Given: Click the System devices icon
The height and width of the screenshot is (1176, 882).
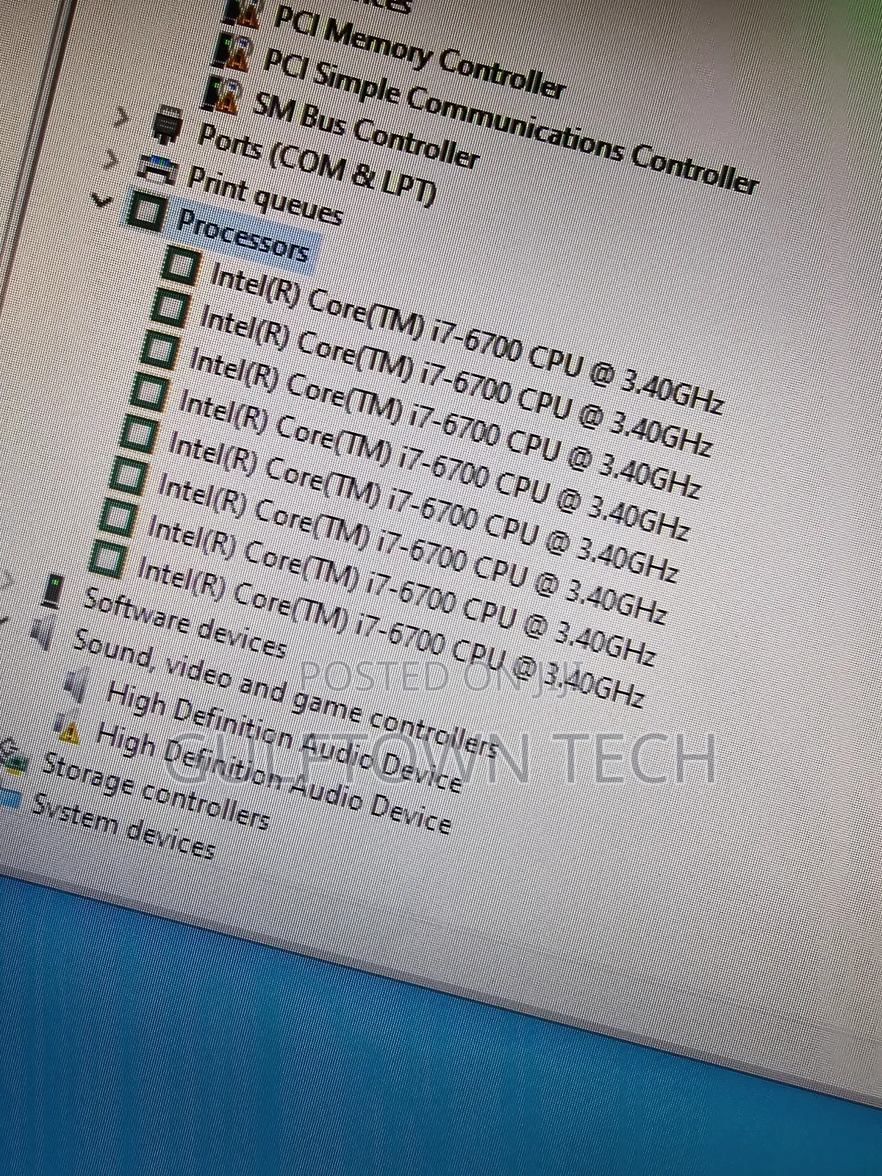Looking at the screenshot, I should click(9, 800).
